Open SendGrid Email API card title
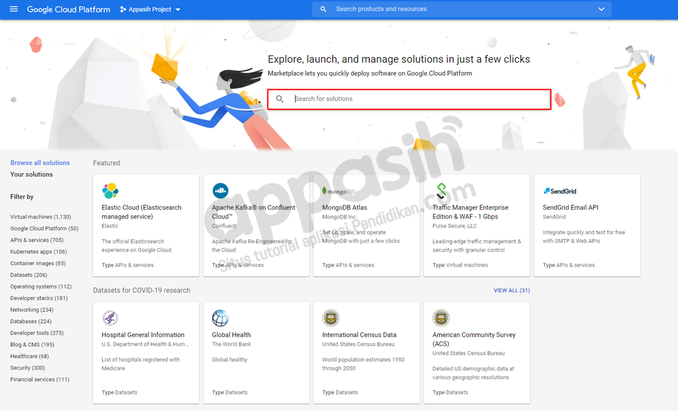 point(570,208)
